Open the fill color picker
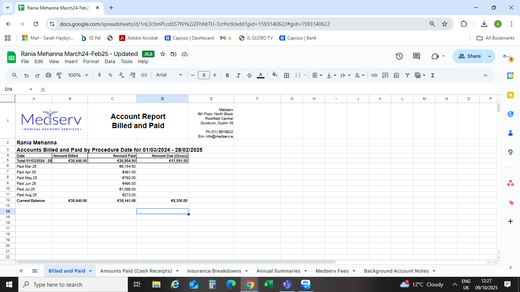Image resolution: width=520 pixels, height=292 pixels. [x=274, y=75]
